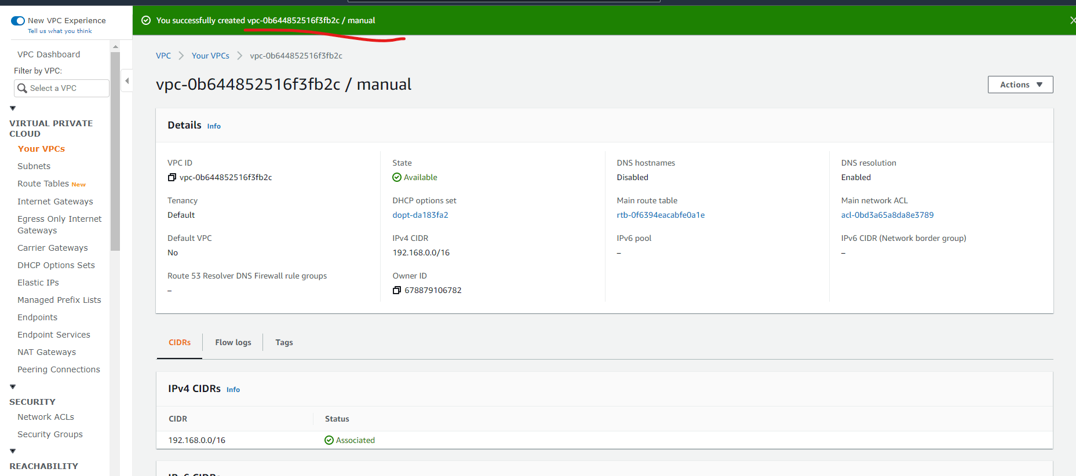Open VPC Dashboard in the sidebar

pos(49,54)
